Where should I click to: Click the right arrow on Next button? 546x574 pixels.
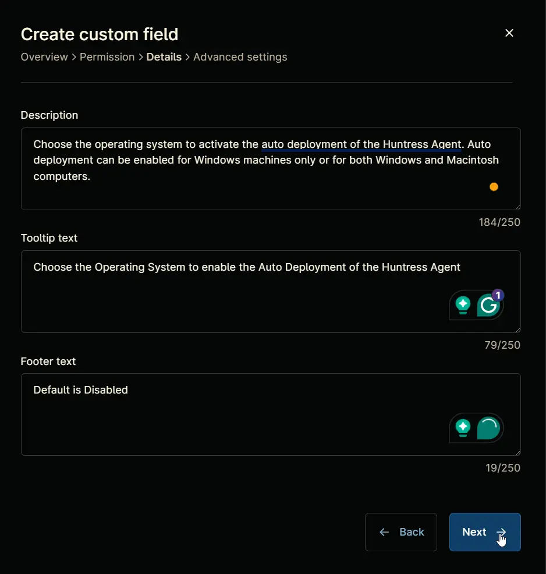[501, 532]
